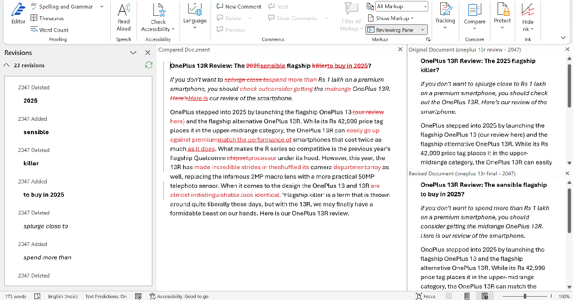Close the Compared Document pane
This screenshot has height=300, width=573.
(400, 50)
